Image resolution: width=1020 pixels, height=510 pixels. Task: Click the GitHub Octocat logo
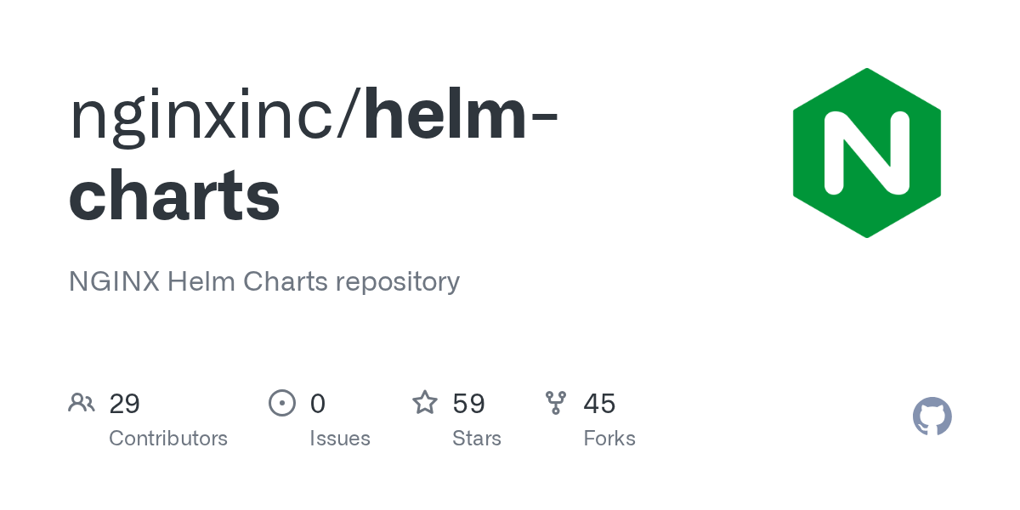click(932, 416)
